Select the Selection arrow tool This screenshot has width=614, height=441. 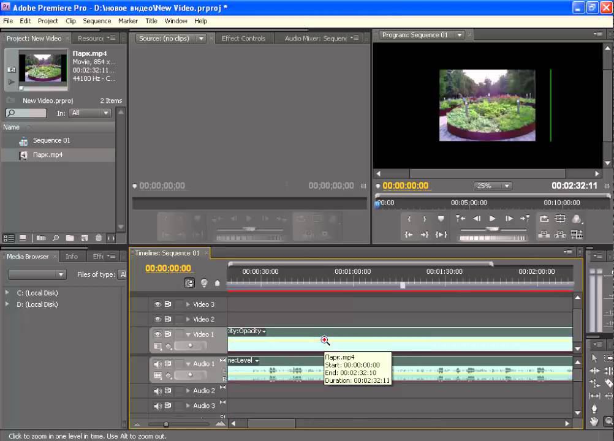click(594, 358)
